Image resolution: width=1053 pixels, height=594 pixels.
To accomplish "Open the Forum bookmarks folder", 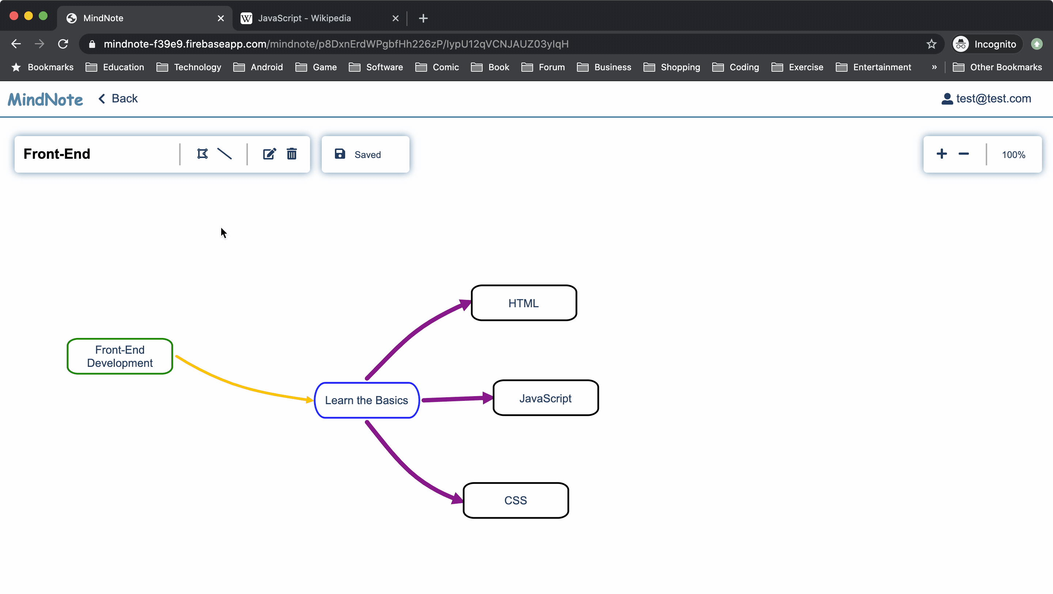I will click(543, 67).
